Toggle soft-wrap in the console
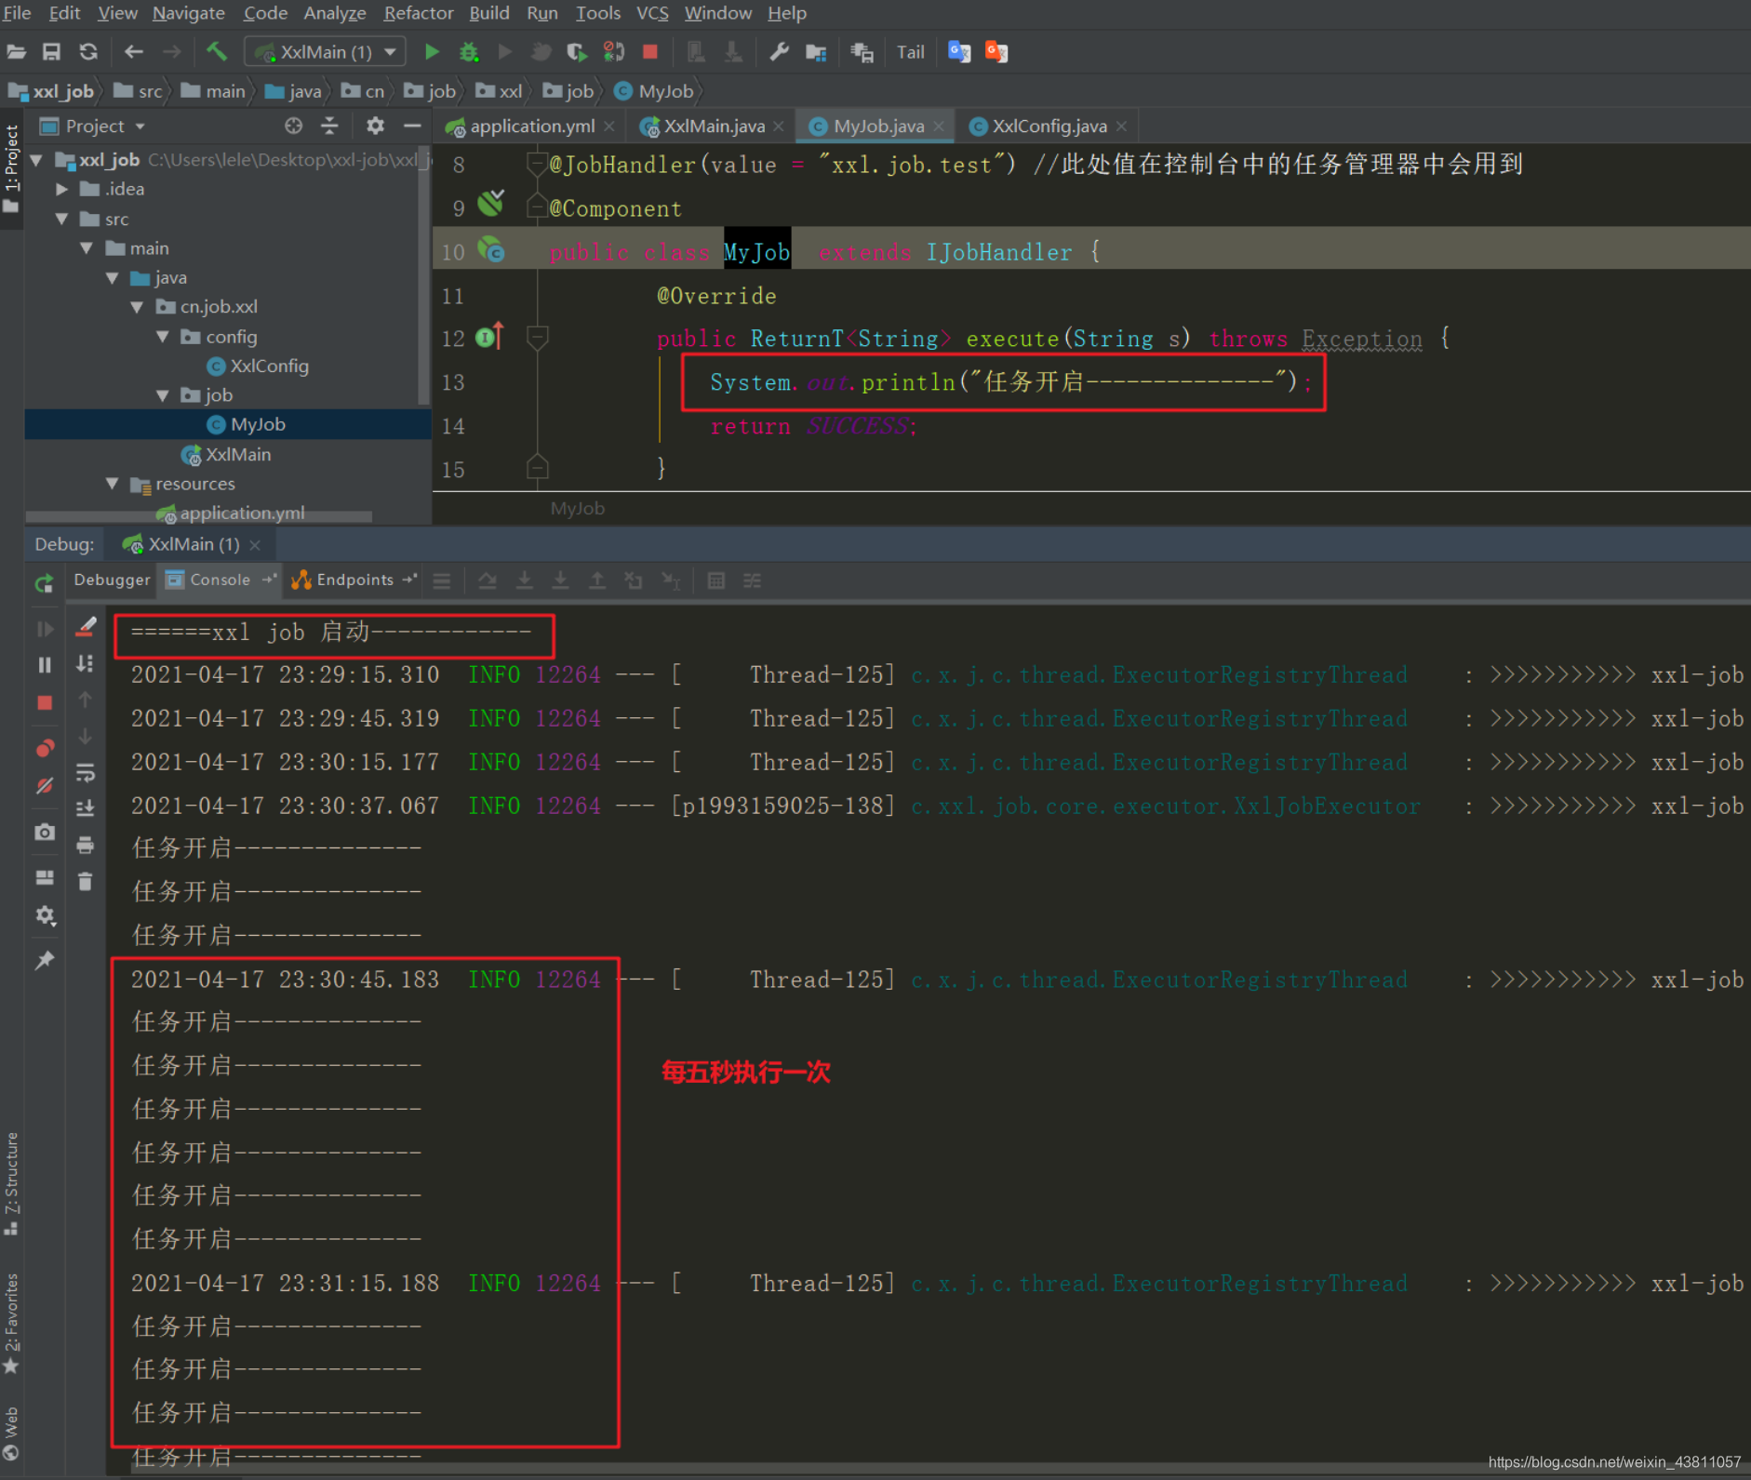 tap(86, 773)
